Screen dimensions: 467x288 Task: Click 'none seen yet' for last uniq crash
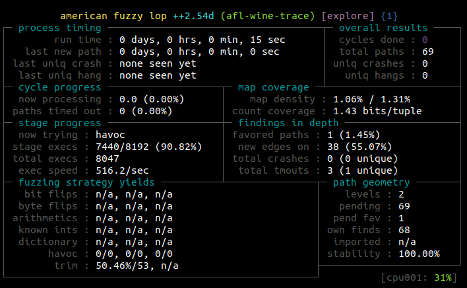click(x=158, y=63)
